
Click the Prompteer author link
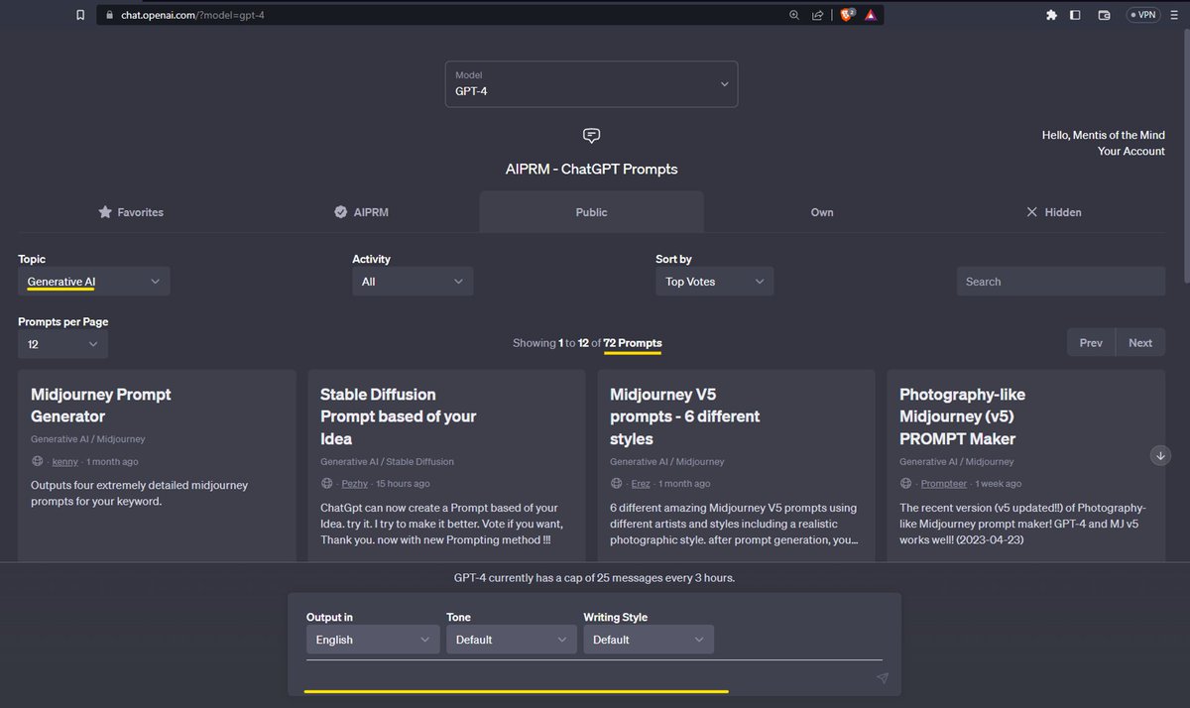click(x=944, y=484)
